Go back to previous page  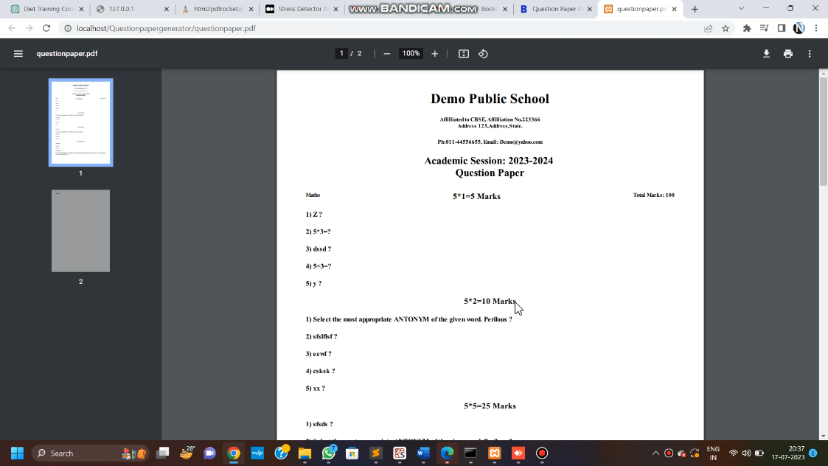(12, 28)
